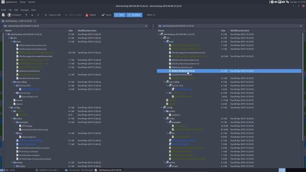Open the System panel menu
The width and height of the screenshot is (306, 172).
point(32,2)
